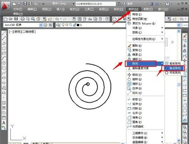
Task: Select the Arc draw tool
Action: (x=4, y=58)
